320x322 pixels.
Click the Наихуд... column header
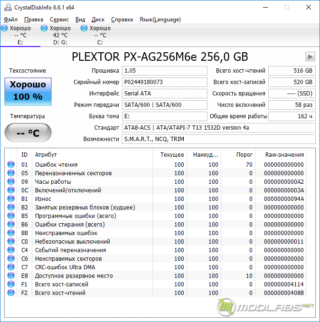(204, 155)
